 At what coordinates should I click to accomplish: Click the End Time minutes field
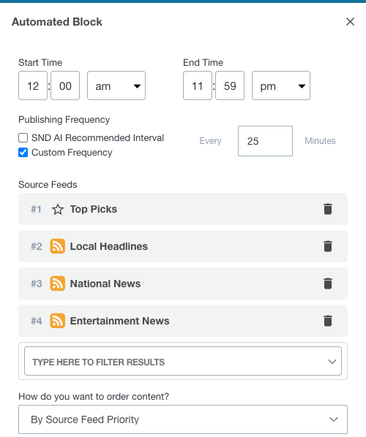click(230, 85)
